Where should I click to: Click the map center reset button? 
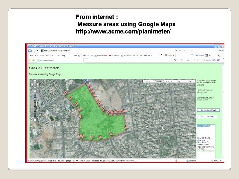(x=35, y=85)
